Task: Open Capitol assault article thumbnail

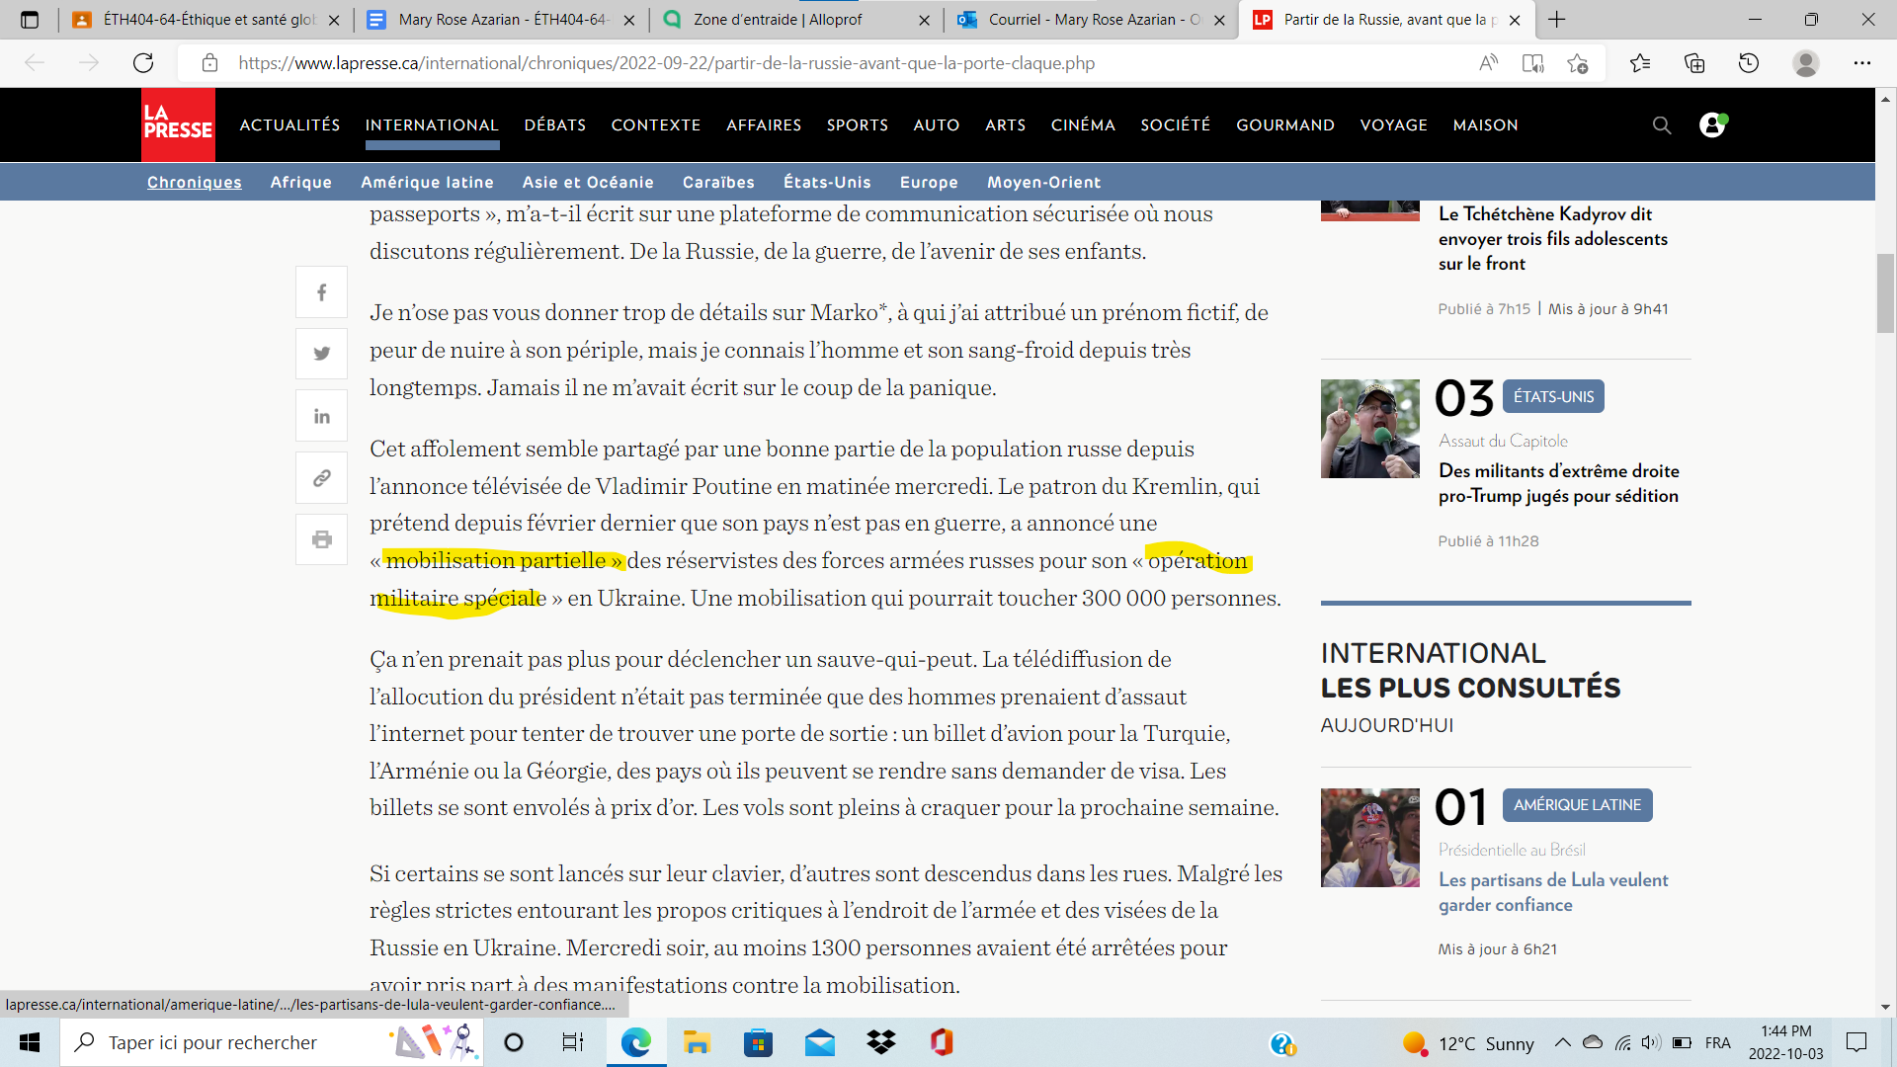Action: [x=1369, y=429]
